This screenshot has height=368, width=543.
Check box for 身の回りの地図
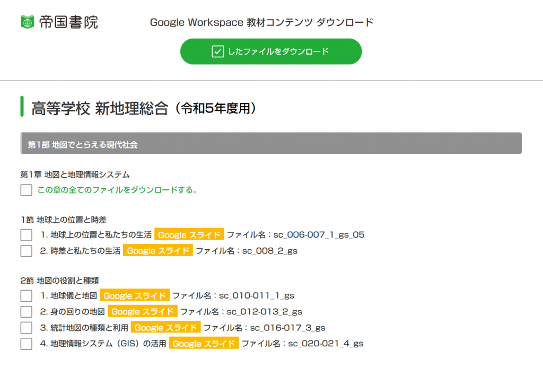tap(27, 312)
